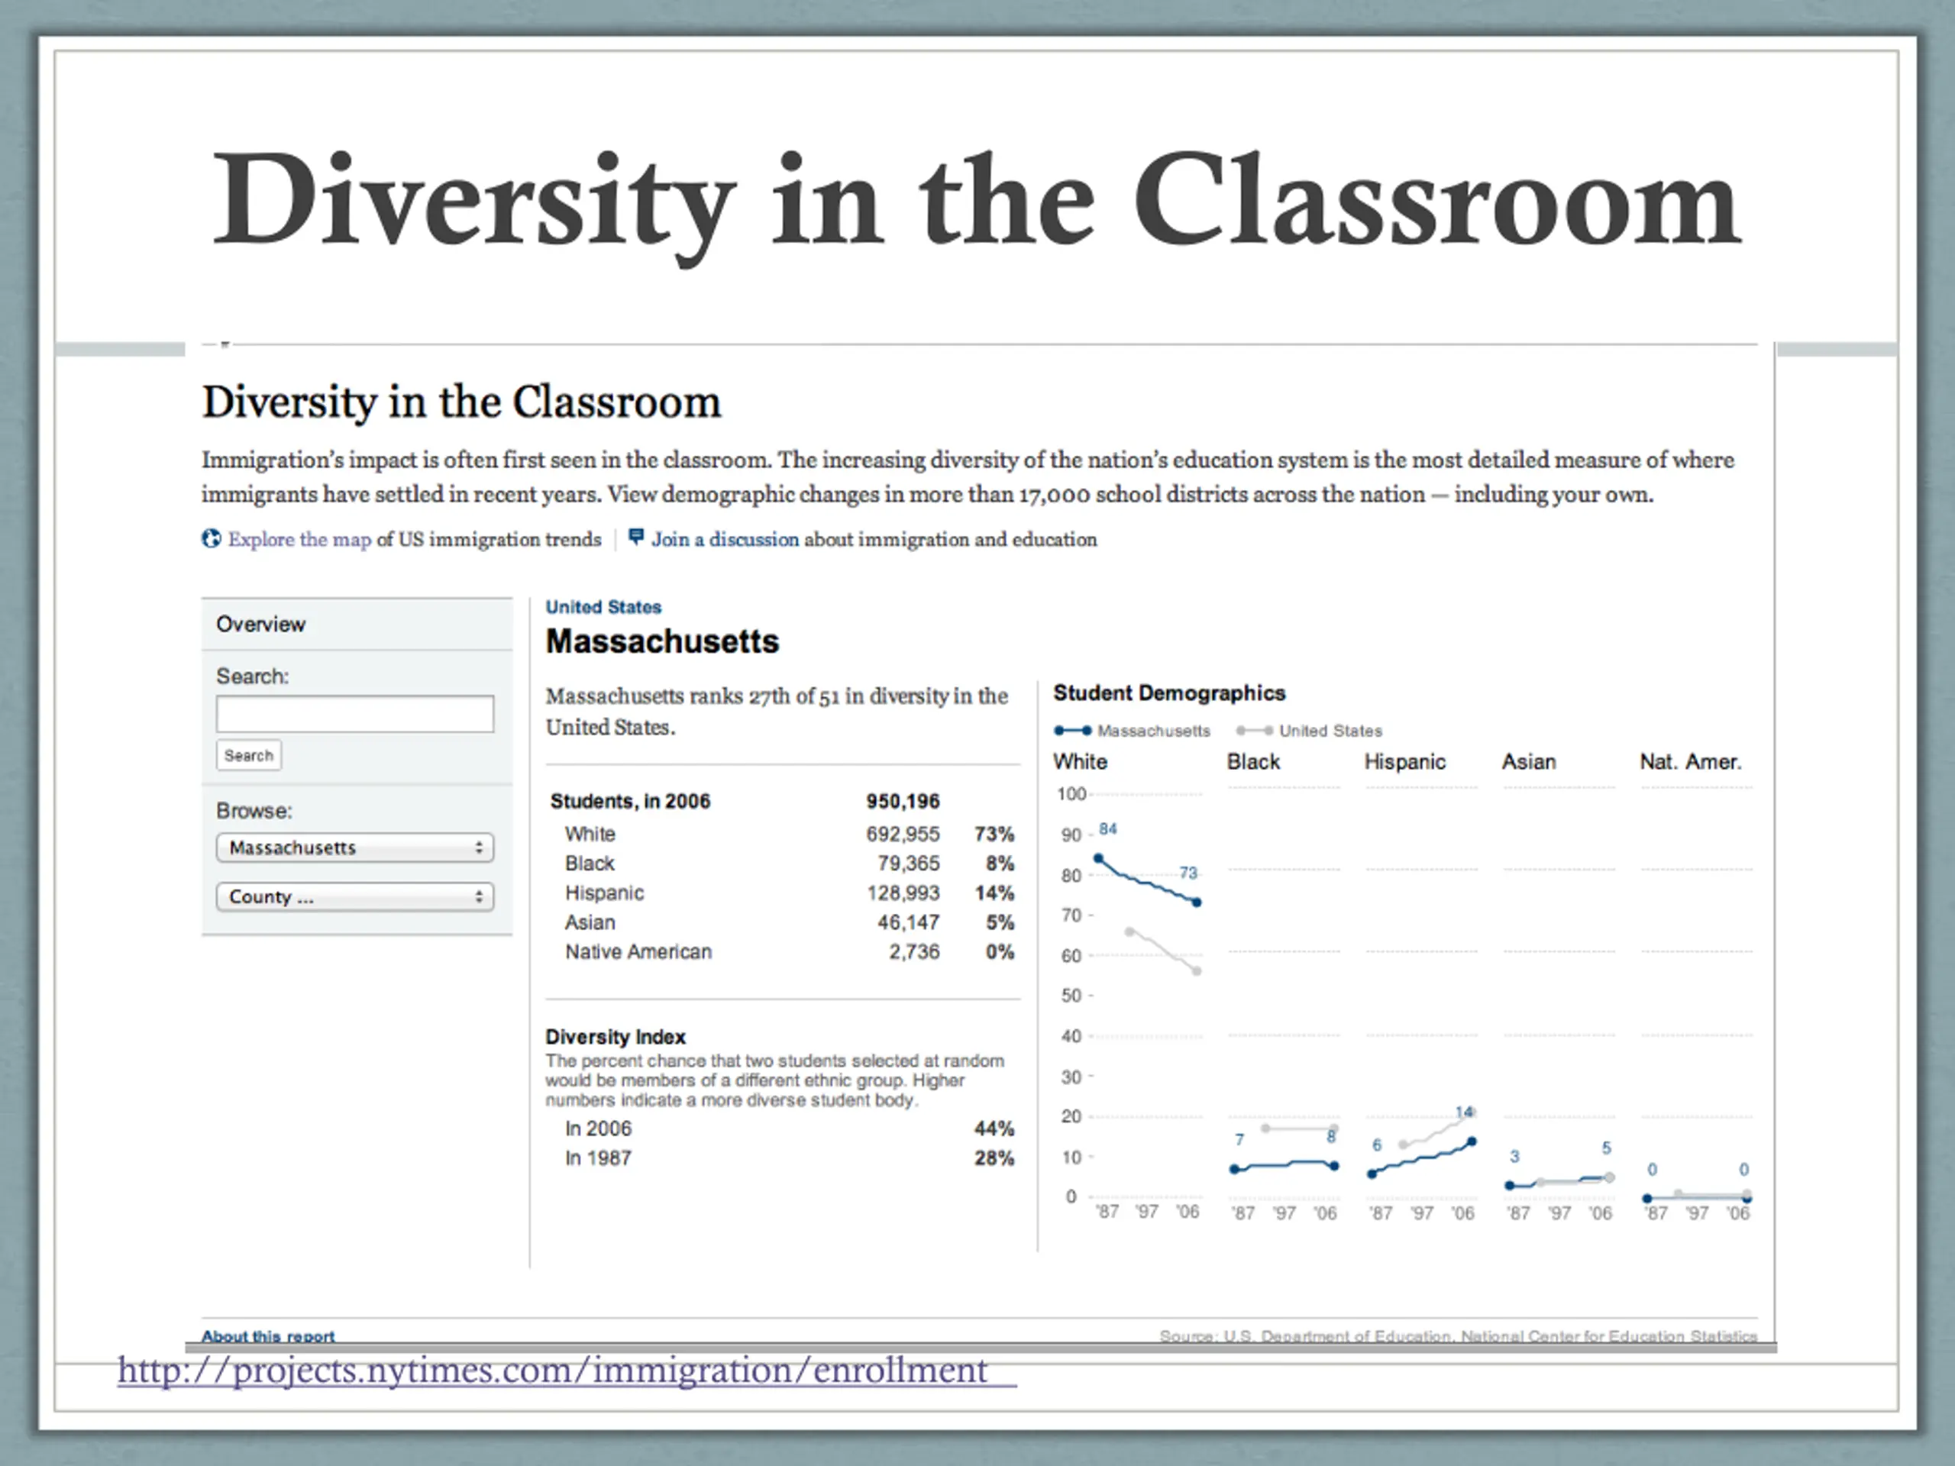Image resolution: width=1955 pixels, height=1466 pixels.
Task: Click the Asian students count 46,147
Action: (909, 922)
